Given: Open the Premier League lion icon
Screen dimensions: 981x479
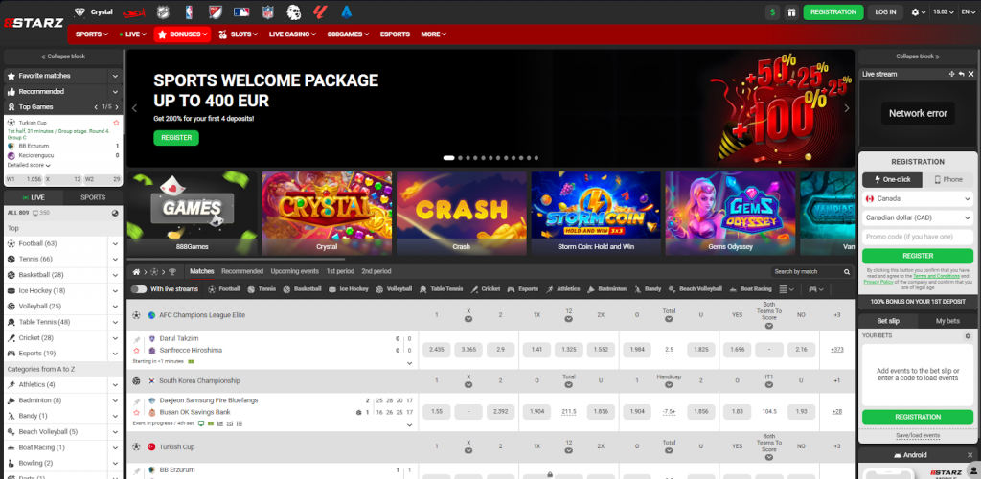Looking at the screenshot, I should coord(293,11).
